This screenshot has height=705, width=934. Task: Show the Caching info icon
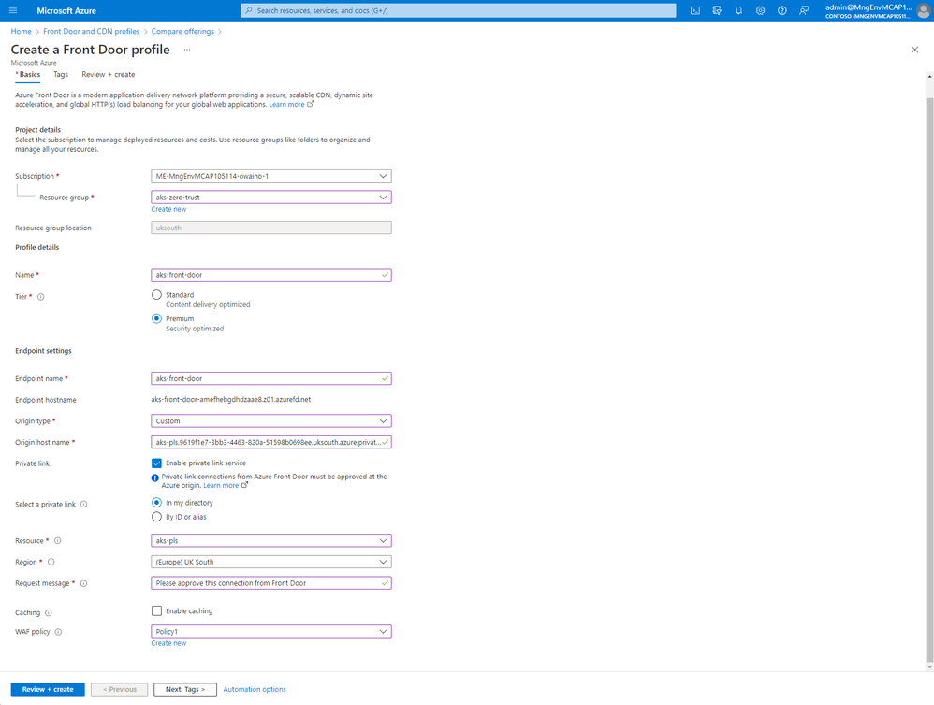(49, 612)
